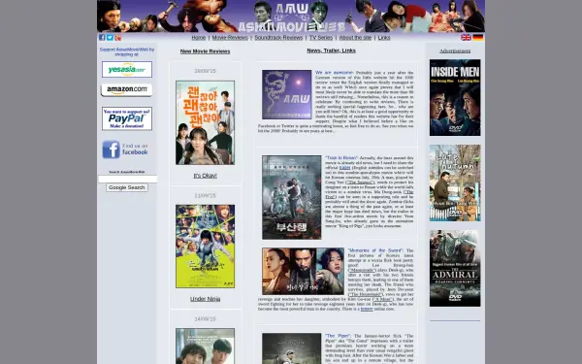Image resolution: width=582 pixels, height=364 pixels.
Task: Open TV Series navigation link
Action: click(321, 38)
